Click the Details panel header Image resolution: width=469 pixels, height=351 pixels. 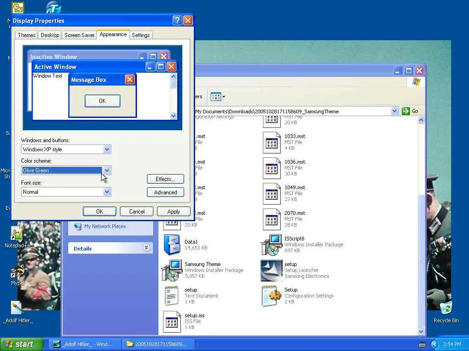tap(110, 248)
